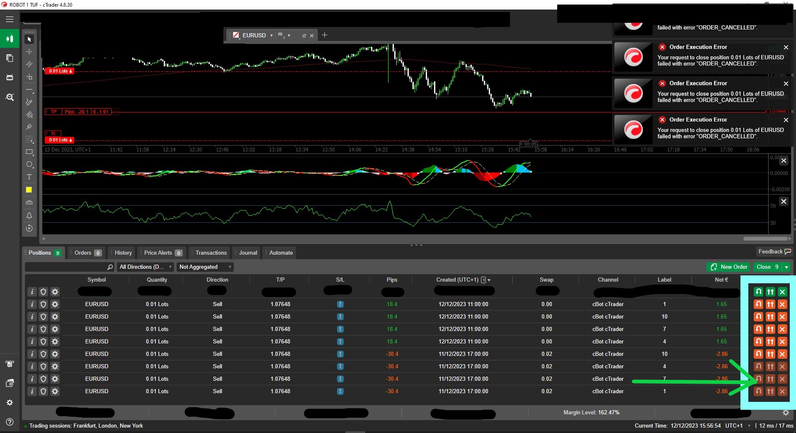Image resolution: width=796 pixels, height=433 pixels.
Task: Open the Price Alerts tab
Action: coord(163,253)
